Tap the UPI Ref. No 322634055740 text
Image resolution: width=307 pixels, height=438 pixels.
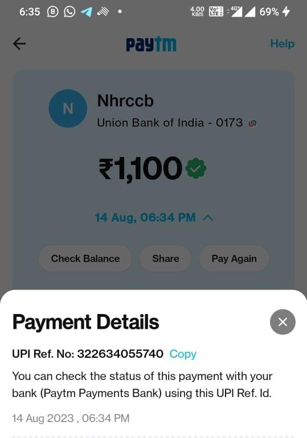click(x=88, y=354)
